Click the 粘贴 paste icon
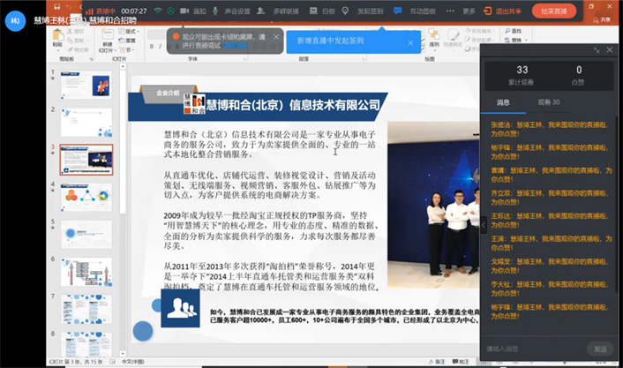The image size is (623, 368). 57,36
